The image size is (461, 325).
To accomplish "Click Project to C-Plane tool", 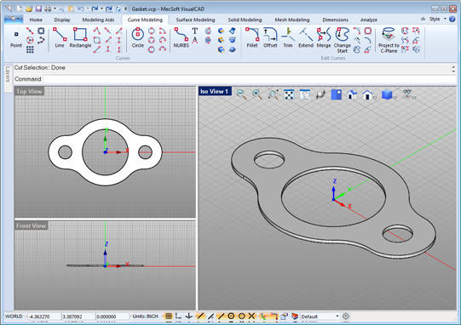I will (389, 40).
